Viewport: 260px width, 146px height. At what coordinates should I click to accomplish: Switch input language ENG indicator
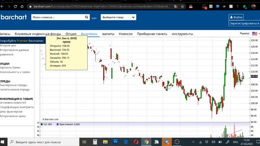pos(236,142)
